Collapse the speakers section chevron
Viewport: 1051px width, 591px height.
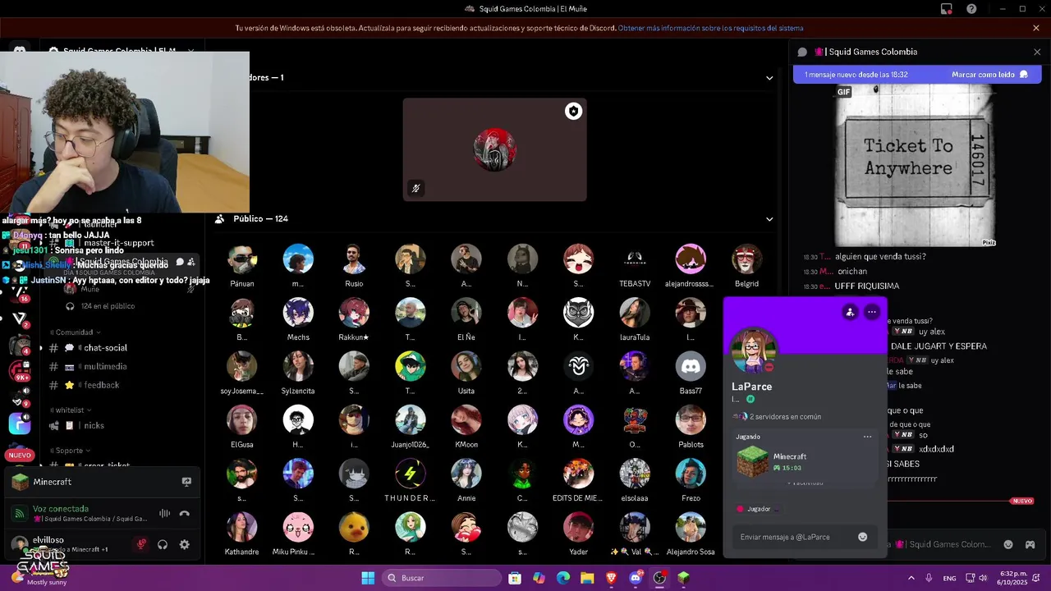pyautogui.click(x=769, y=78)
